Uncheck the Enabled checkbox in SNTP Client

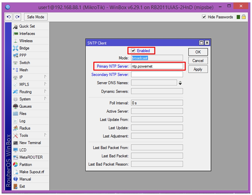[x=133, y=51]
